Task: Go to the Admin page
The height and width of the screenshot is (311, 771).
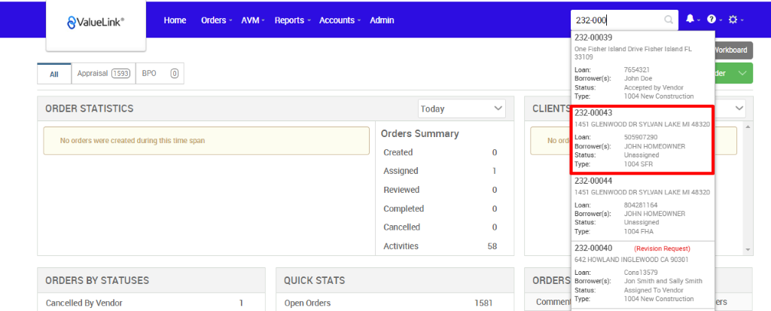Action: pyautogui.click(x=382, y=20)
